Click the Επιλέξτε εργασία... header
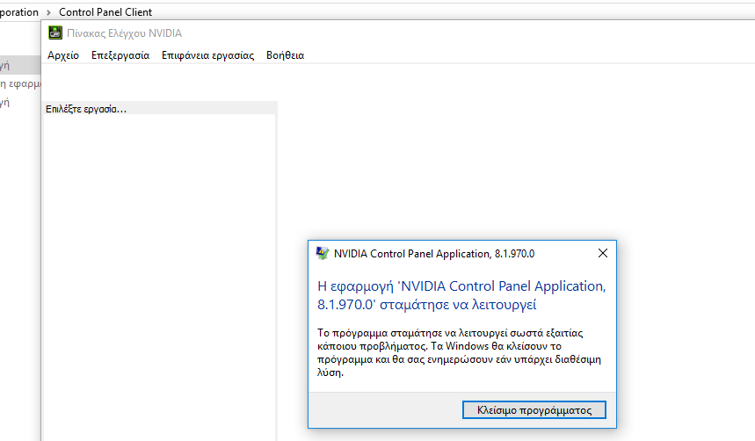 (x=159, y=109)
